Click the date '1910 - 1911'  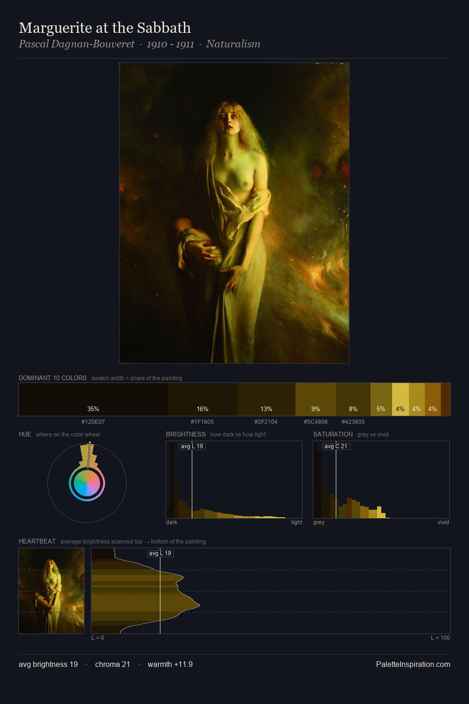click(170, 44)
